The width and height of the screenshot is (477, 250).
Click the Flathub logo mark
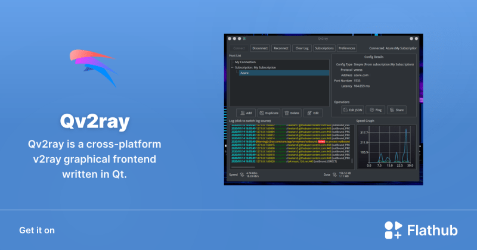(394, 230)
